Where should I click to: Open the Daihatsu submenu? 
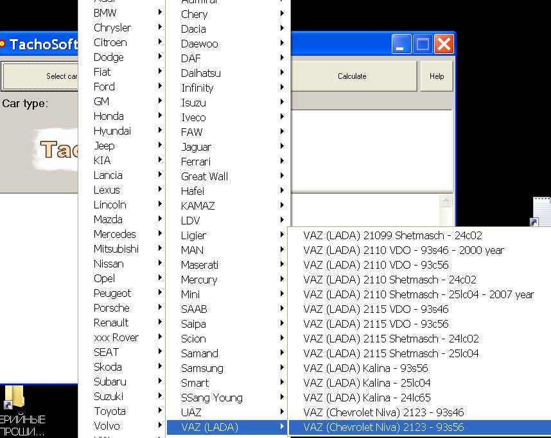point(227,73)
